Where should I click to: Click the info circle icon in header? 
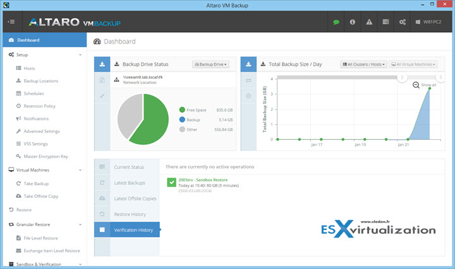click(352, 22)
